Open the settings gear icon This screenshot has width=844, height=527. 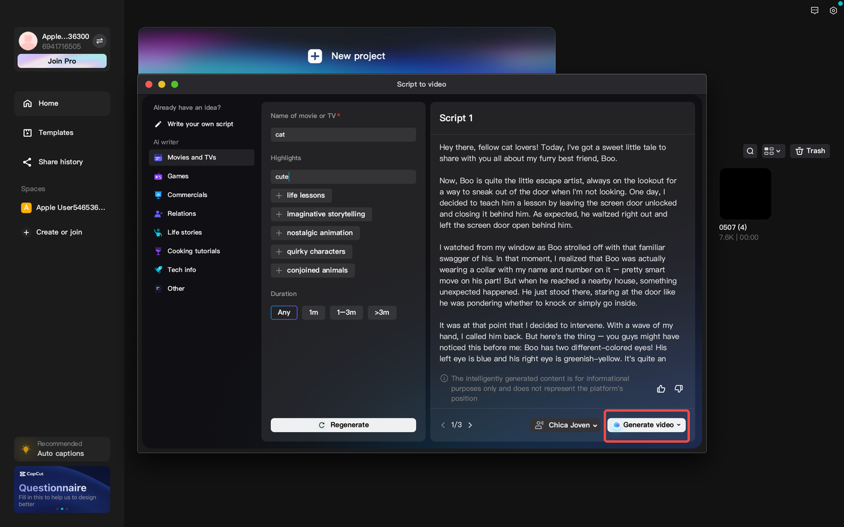point(833,11)
